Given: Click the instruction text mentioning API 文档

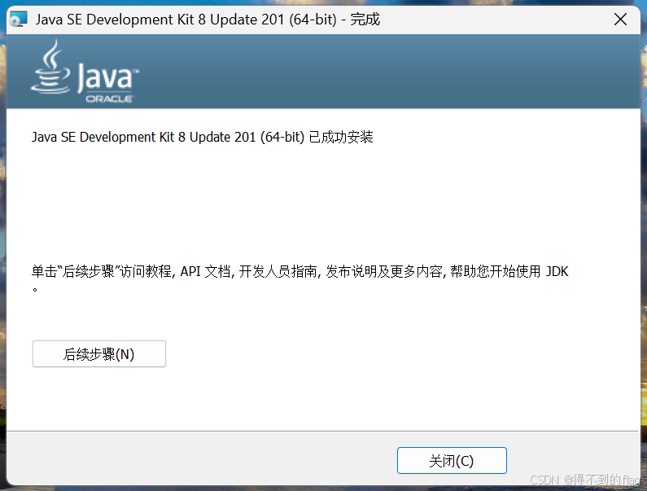Looking at the screenshot, I should tap(300, 277).
